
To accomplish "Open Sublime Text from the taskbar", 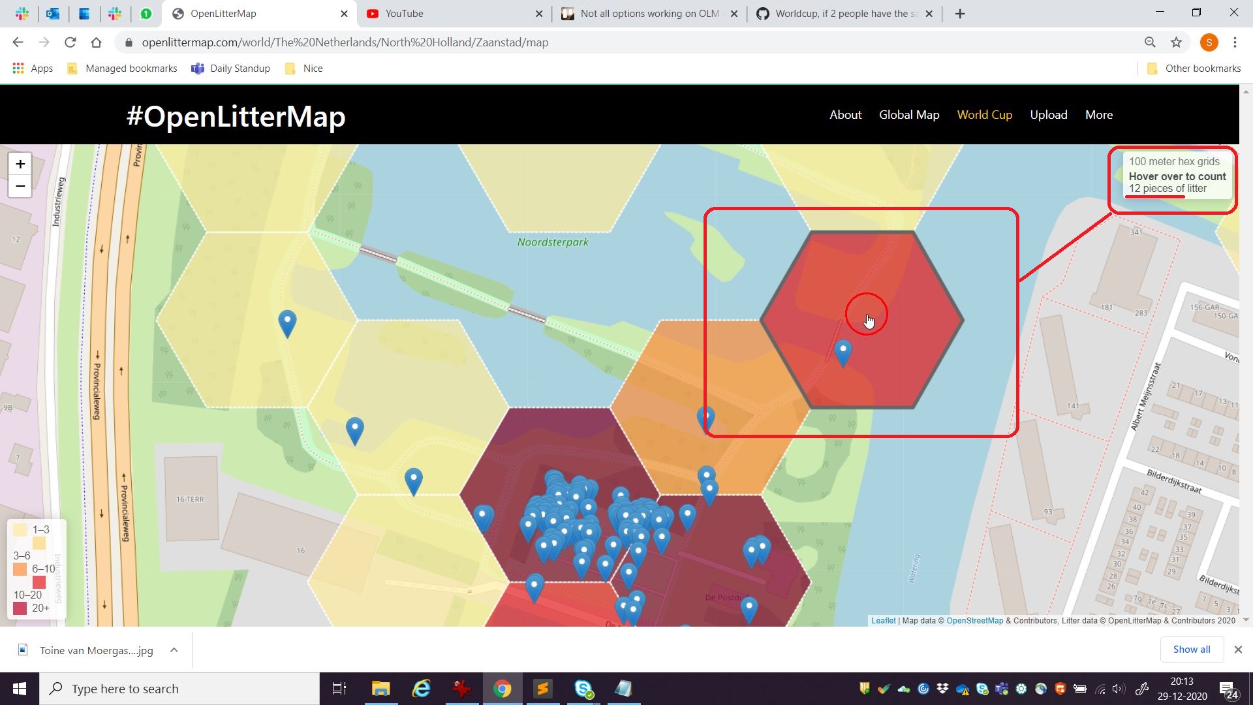I will (x=544, y=689).
